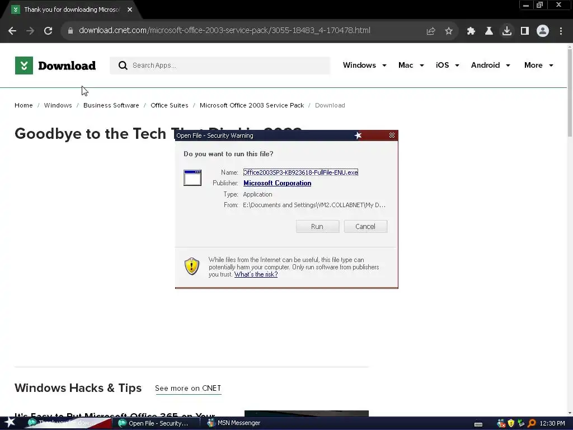Go to Windows breadcrumb link
573x430 pixels.
(58, 105)
